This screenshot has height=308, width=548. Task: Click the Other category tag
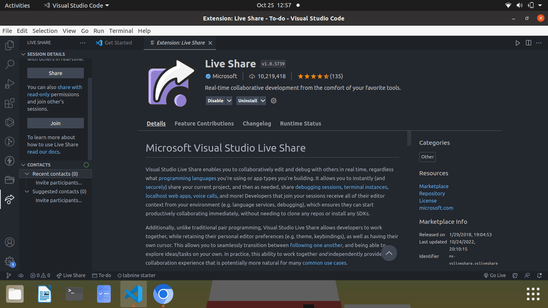(x=427, y=157)
